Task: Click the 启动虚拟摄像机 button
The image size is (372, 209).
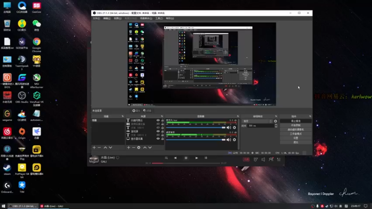Action: pos(296,130)
